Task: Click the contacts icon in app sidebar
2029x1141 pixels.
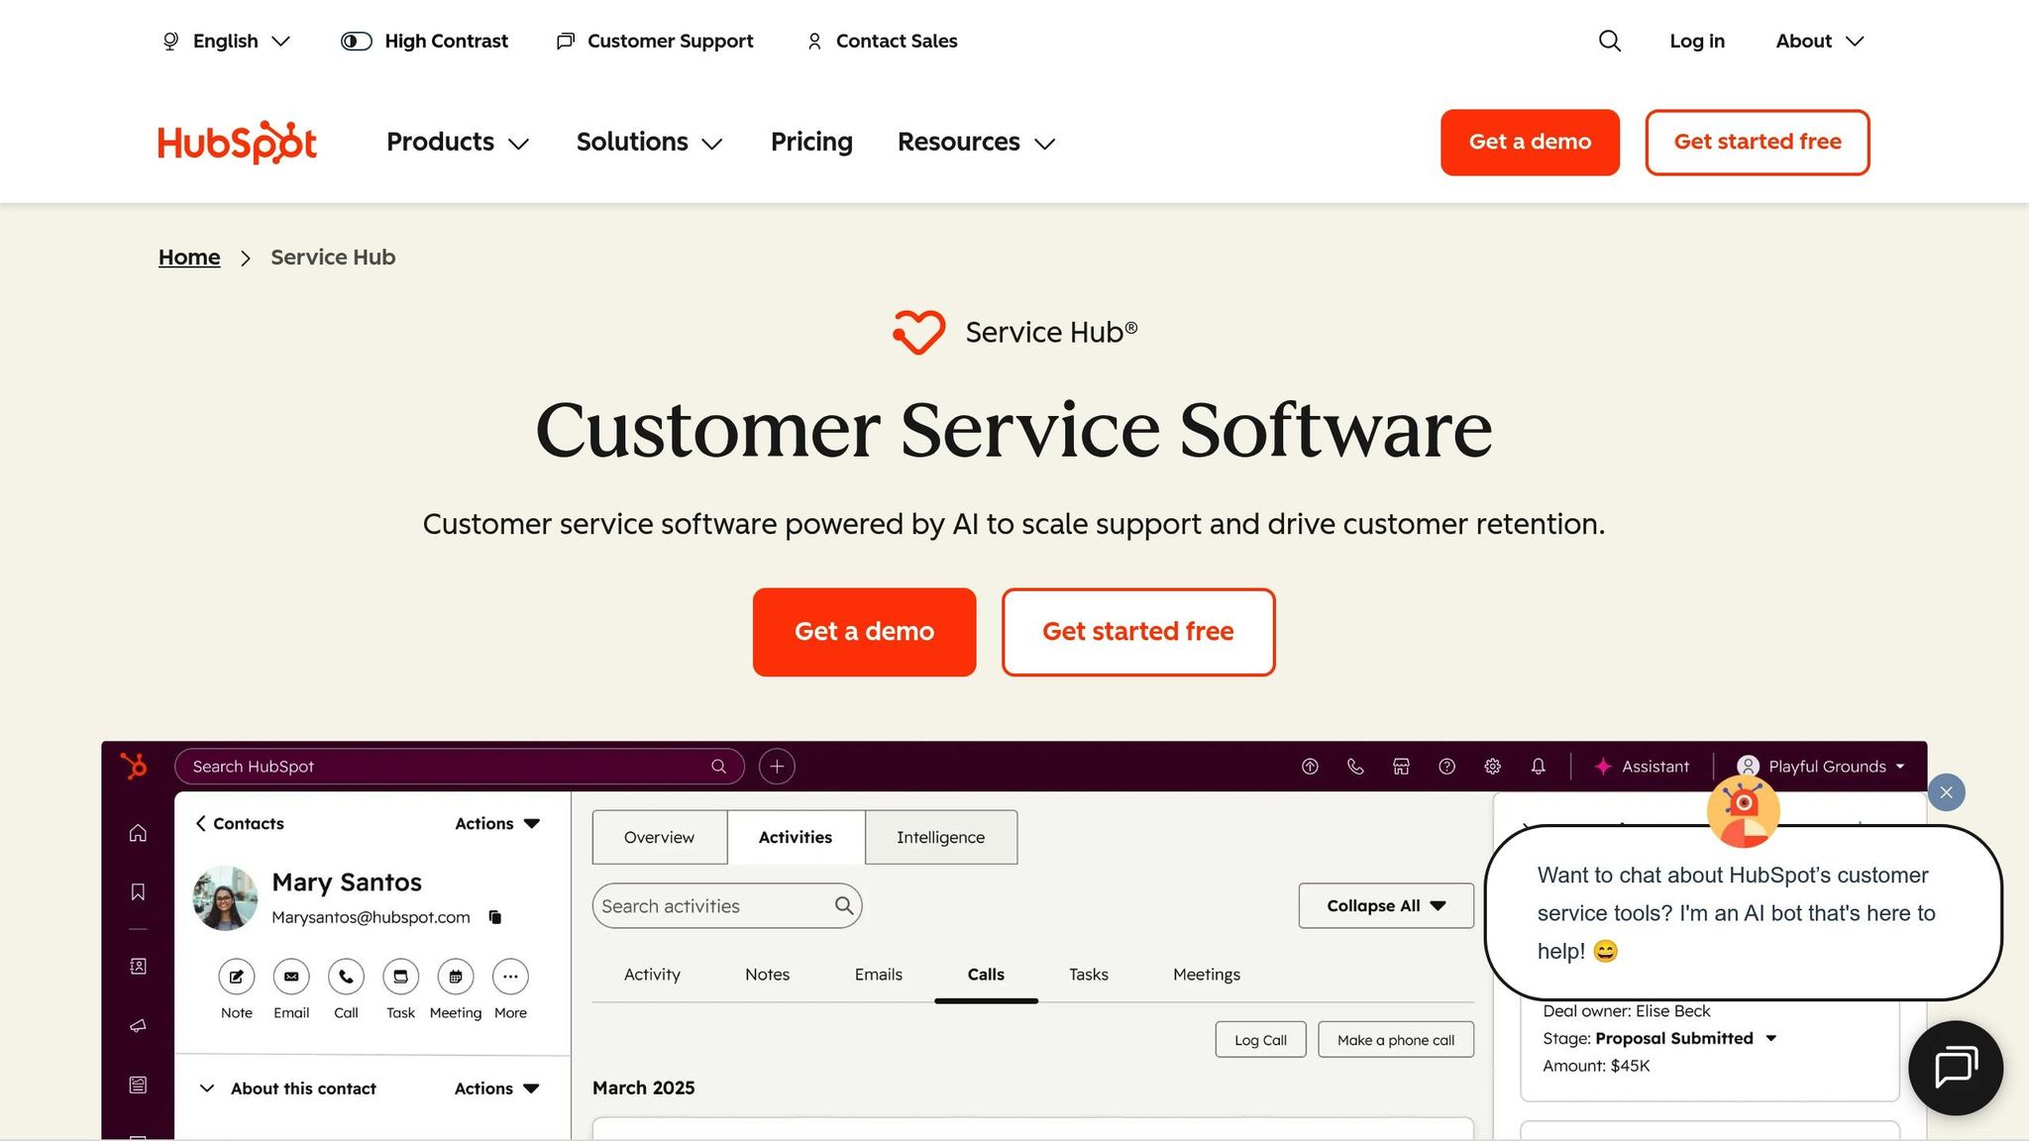Action: (138, 966)
